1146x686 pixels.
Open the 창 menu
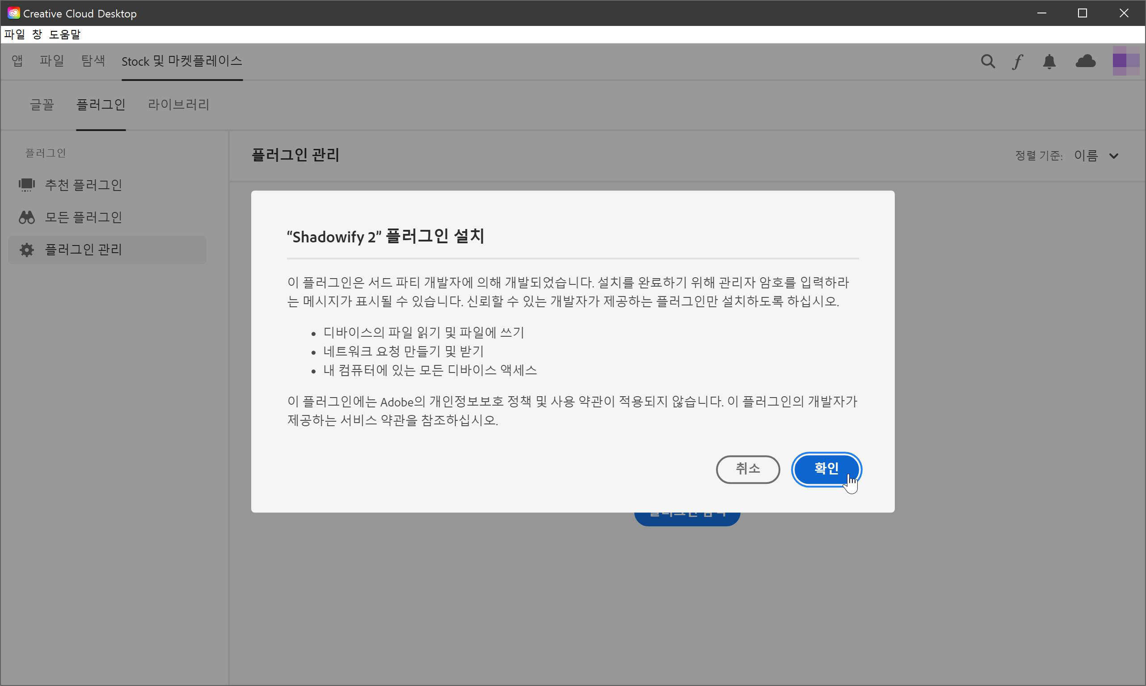point(37,34)
